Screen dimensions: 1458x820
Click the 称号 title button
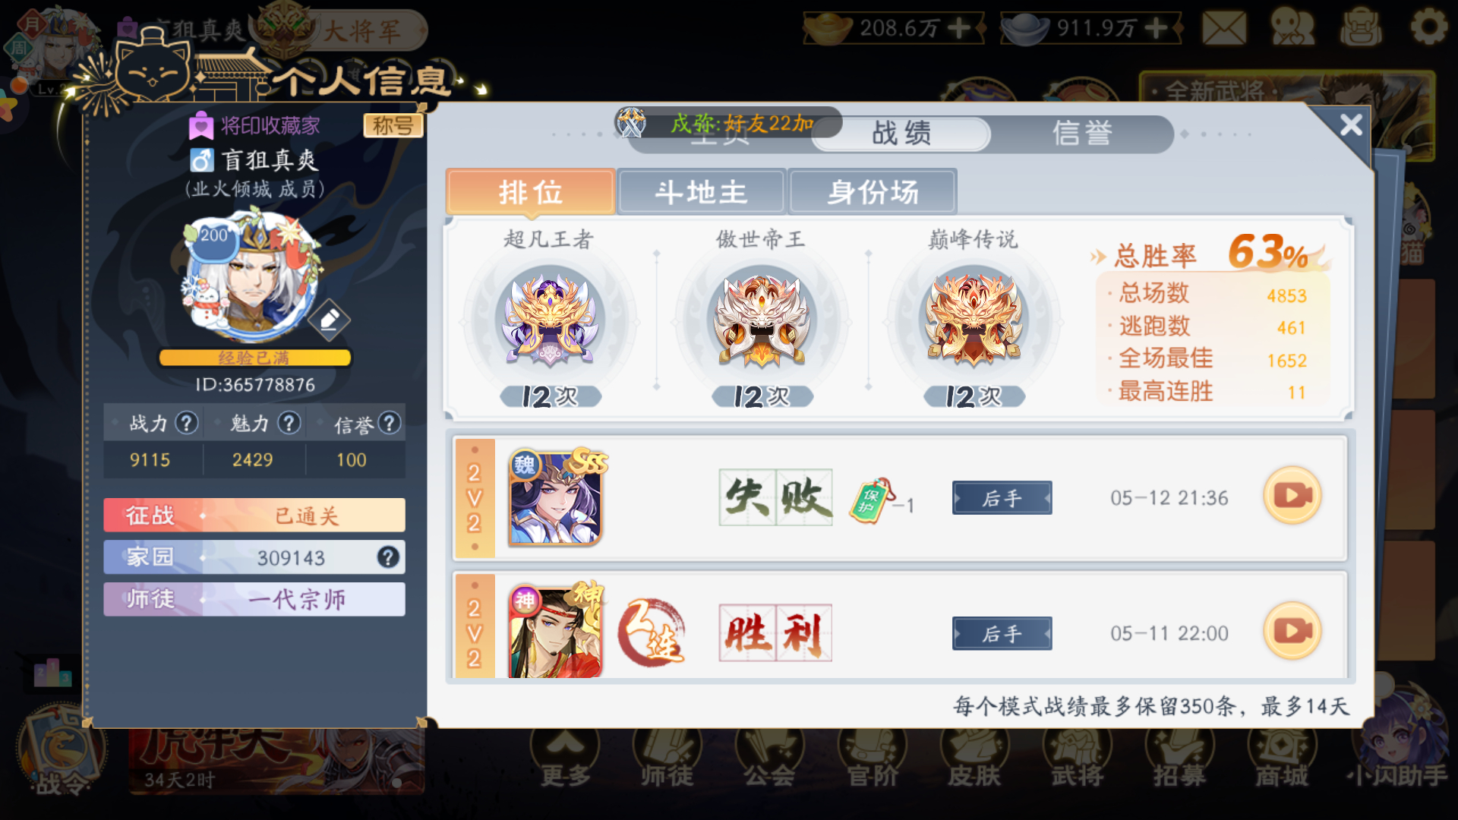click(x=393, y=125)
